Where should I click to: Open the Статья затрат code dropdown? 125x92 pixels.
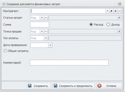point(42,18)
